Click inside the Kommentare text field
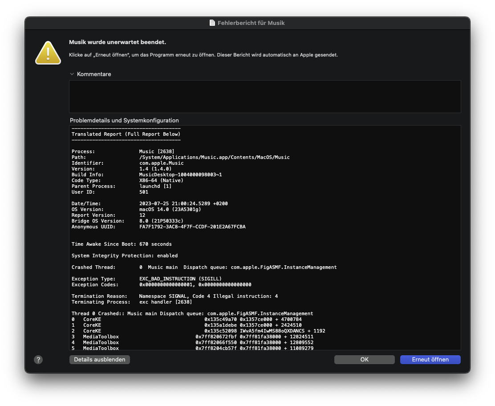Viewport: 495px width, 406px height. pos(265,96)
